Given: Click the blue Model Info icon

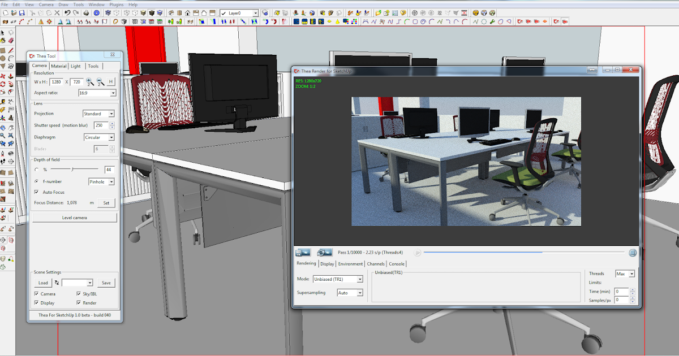Looking at the screenshot, I should 96,12.
